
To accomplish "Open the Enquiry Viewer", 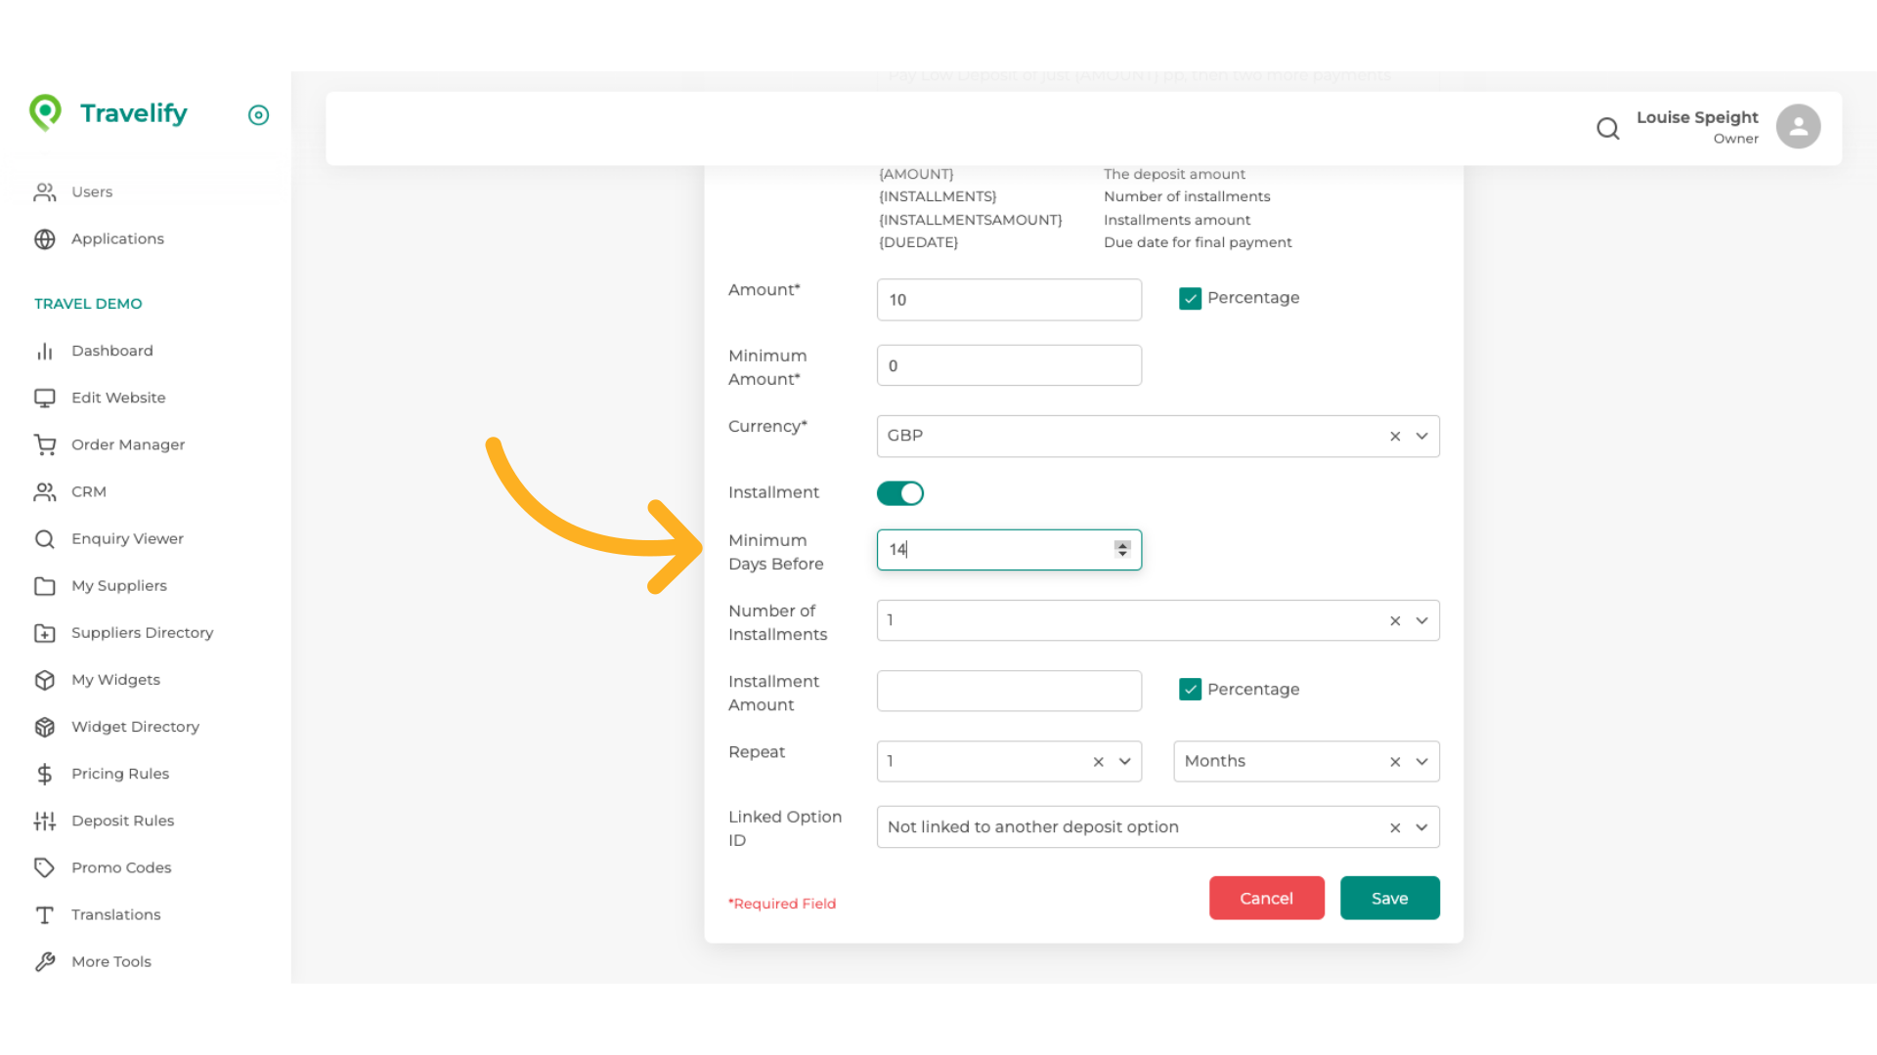I will pos(127,538).
